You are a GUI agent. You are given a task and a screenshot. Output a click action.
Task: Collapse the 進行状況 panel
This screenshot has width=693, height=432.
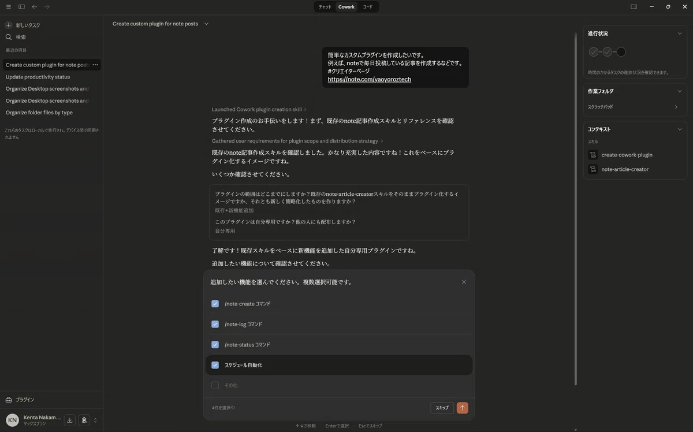click(679, 33)
